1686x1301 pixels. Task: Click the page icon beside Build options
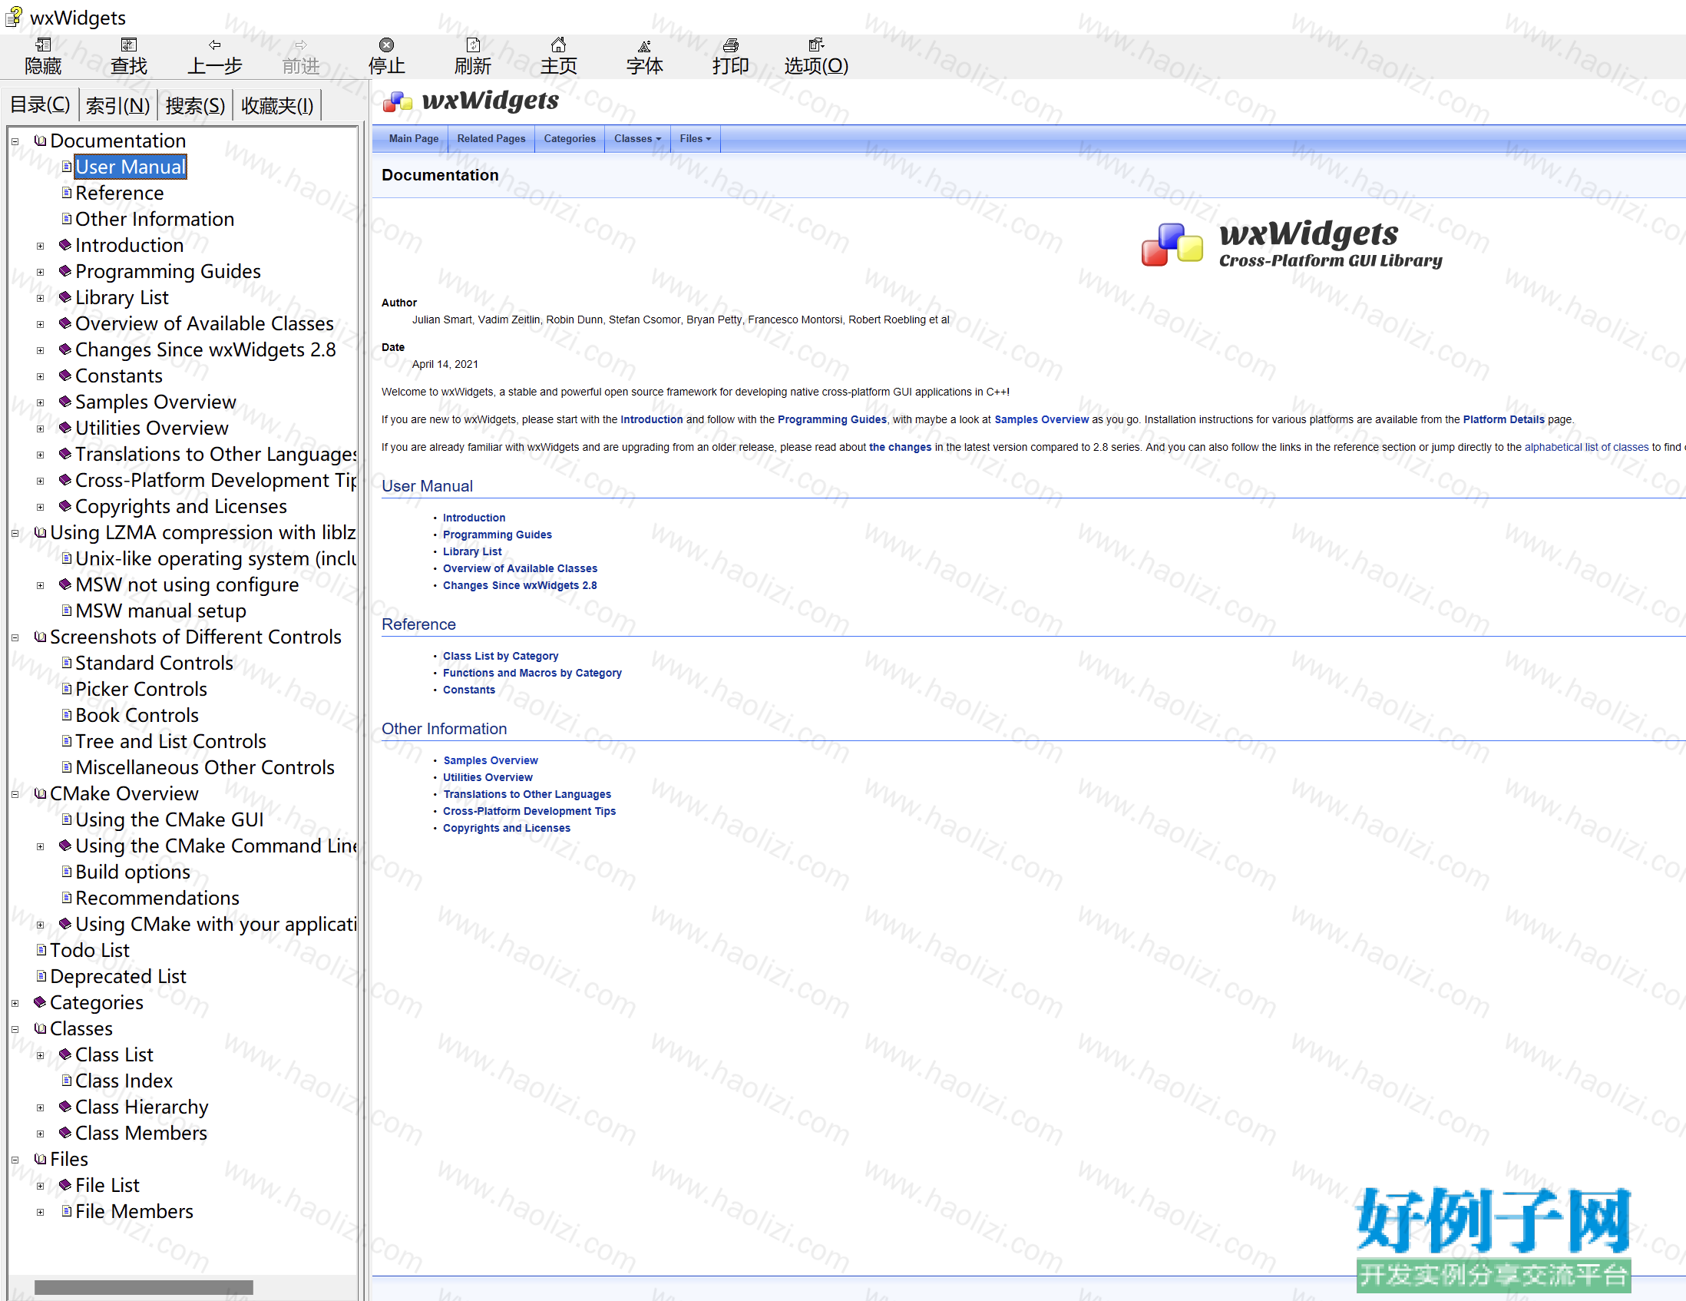(x=66, y=872)
